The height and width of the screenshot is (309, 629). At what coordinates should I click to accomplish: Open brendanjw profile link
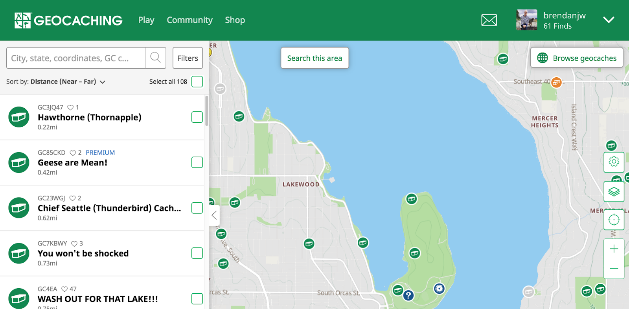click(565, 15)
